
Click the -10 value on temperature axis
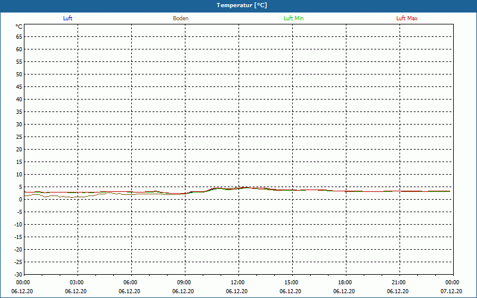tap(18, 225)
